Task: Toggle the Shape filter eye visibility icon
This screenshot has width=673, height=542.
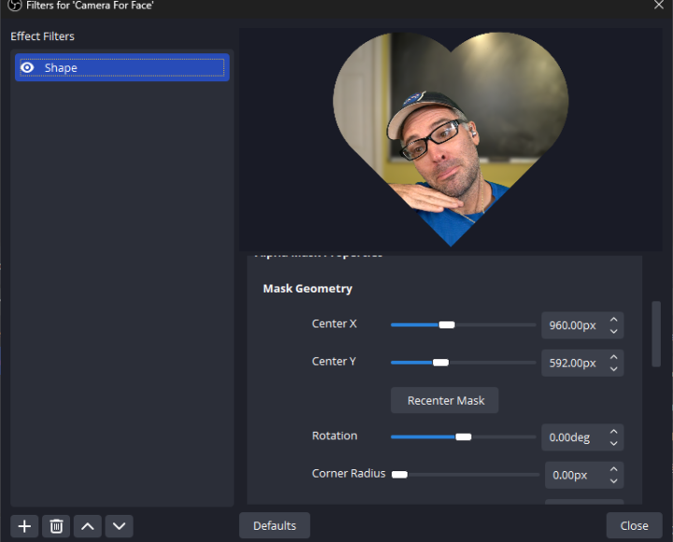Action: pos(28,68)
